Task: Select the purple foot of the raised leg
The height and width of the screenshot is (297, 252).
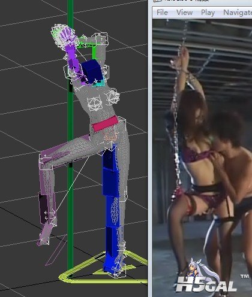Action: pos(44,234)
